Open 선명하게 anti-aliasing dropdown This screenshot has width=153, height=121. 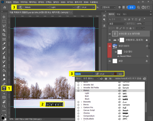pyautogui.click(x=108, y=7)
